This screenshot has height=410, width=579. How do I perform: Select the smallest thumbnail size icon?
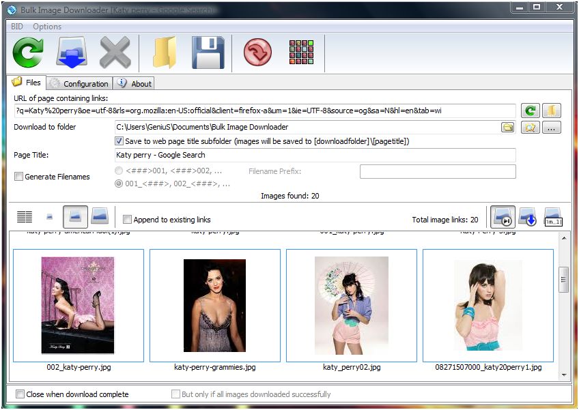(49, 217)
